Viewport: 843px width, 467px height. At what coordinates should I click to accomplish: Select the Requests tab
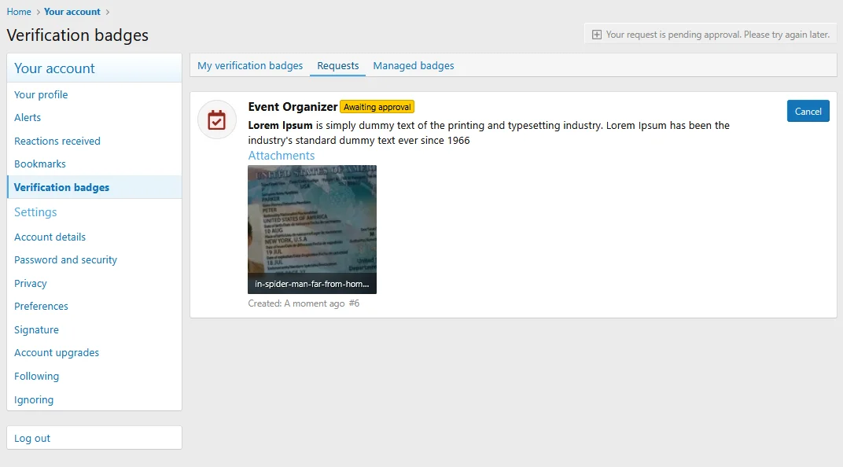pos(337,65)
